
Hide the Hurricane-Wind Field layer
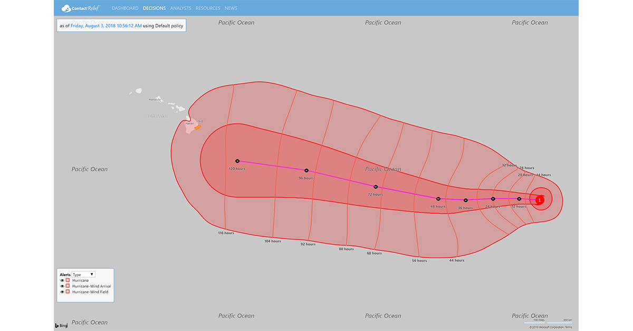(x=62, y=292)
